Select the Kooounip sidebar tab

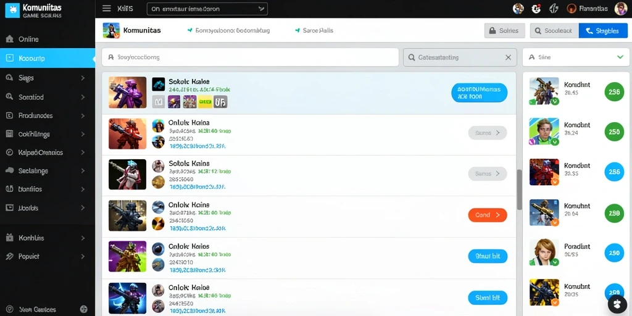point(48,59)
